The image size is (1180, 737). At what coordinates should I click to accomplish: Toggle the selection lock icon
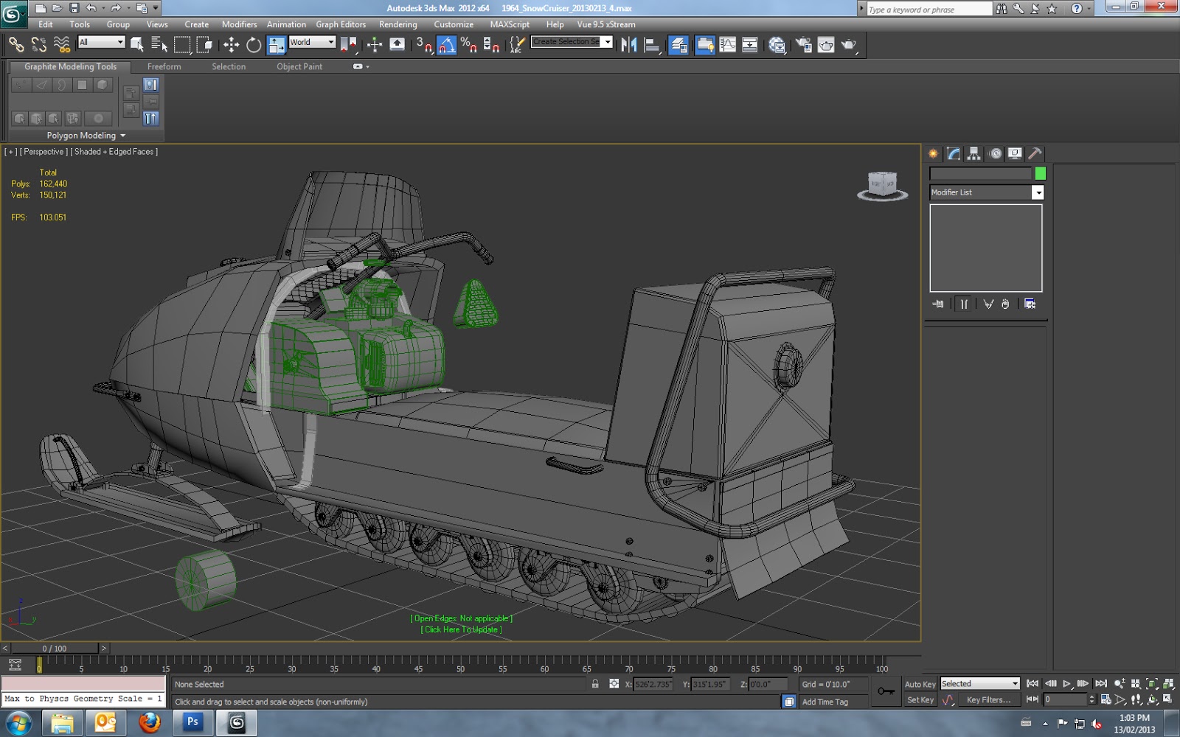(x=595, y=684)
